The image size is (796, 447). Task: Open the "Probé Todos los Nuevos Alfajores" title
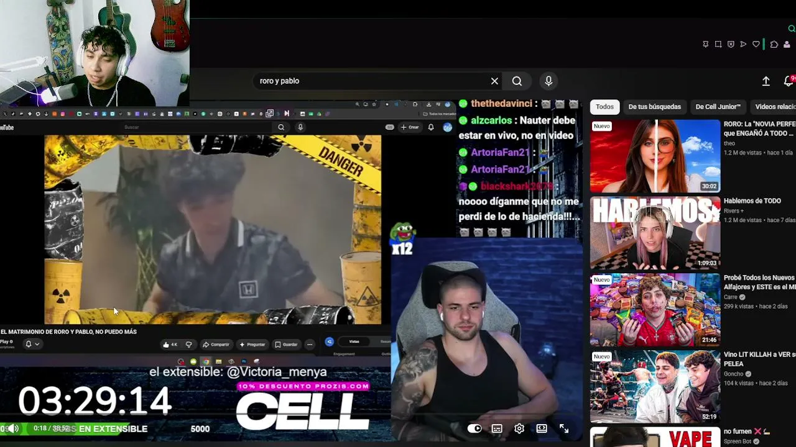click(x=759, y=282)
